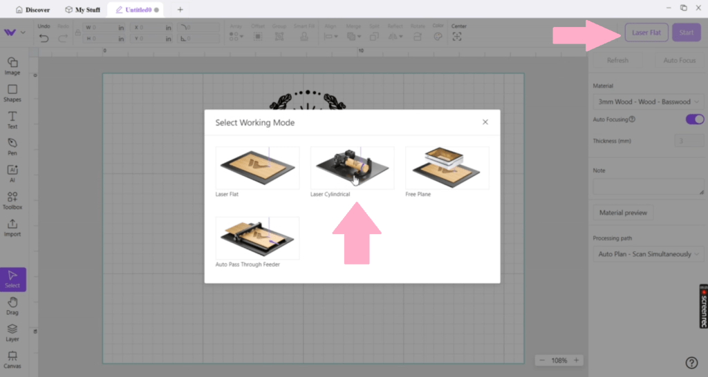
Task: Choose the Auto Pass Through Feeder mode
Action: tap(257, 238)
